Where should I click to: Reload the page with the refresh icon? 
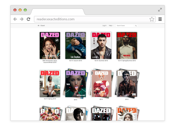point(28,19)
